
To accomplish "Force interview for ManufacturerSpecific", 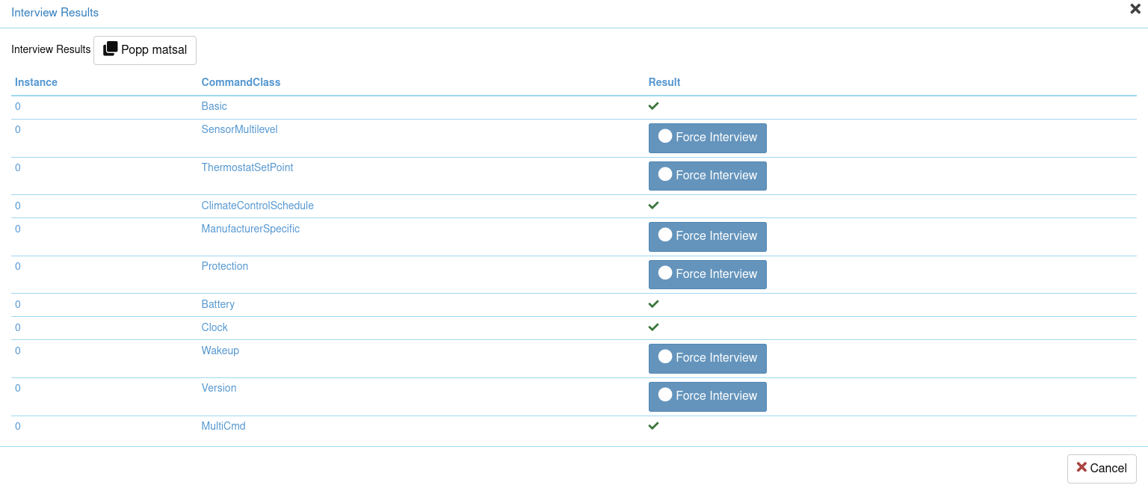I will [707, 236].
